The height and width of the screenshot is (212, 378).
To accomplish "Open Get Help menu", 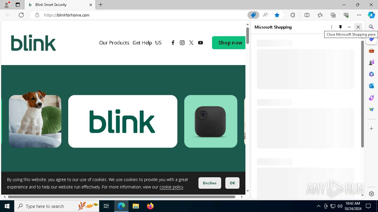I will [x=142, y=43].
